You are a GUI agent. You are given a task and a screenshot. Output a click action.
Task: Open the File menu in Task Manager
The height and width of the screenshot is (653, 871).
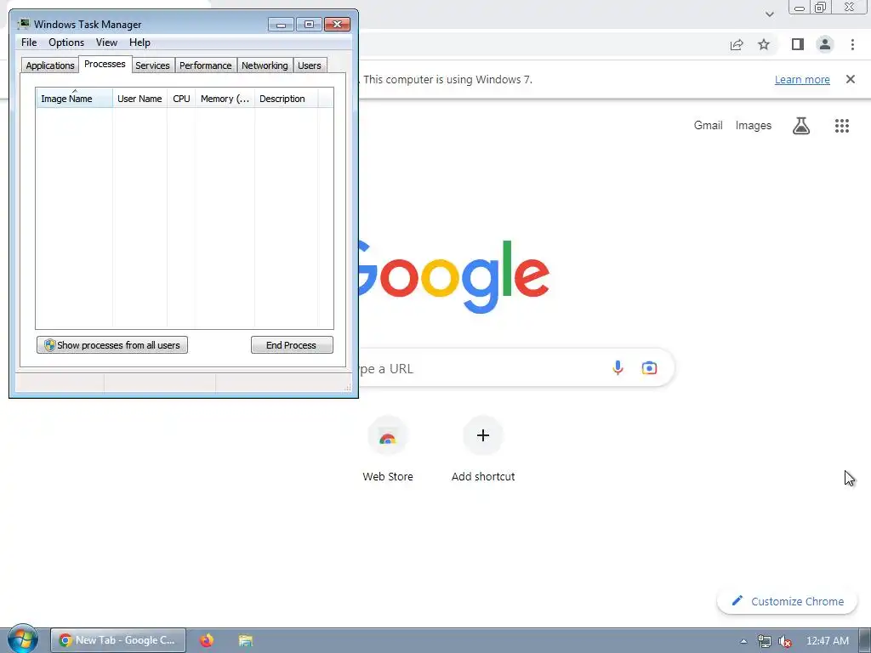click(29, 43)
